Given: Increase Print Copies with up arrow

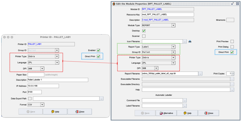Looking at the screenshot, I should (233, 73).
